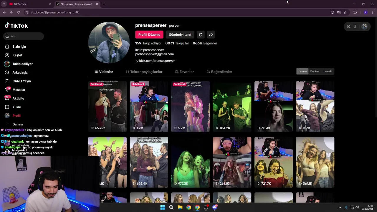Open Sizin İçin home feed
Screen dimensions: 377x212
[x=19, y=47]
